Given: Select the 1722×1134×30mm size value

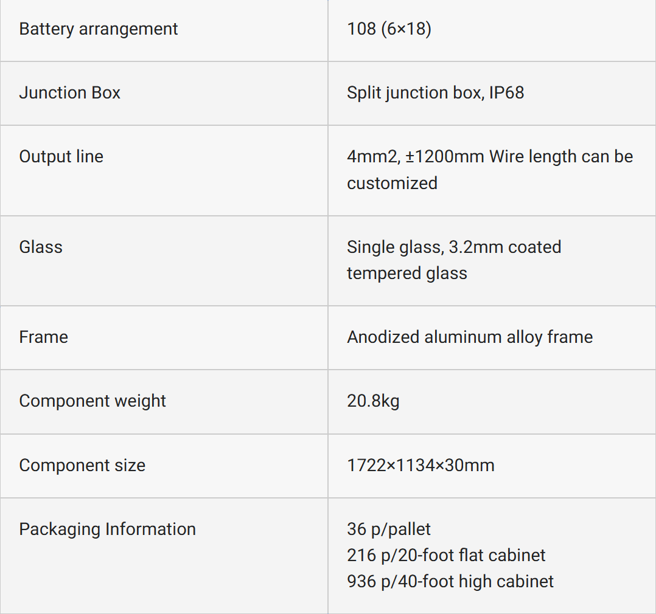Looking at the screenshot, I should pyautogui.click(x=420, y=466).
